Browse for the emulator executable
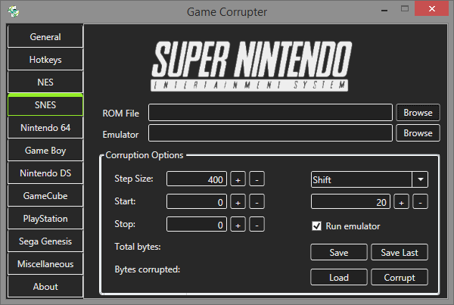The height and width of the screenshot is (305, 454). [418, 133]
